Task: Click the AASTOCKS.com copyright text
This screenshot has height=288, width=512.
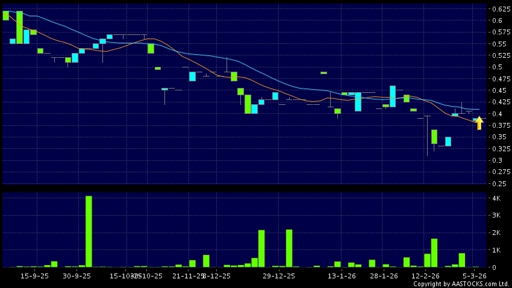Action: 460,284
